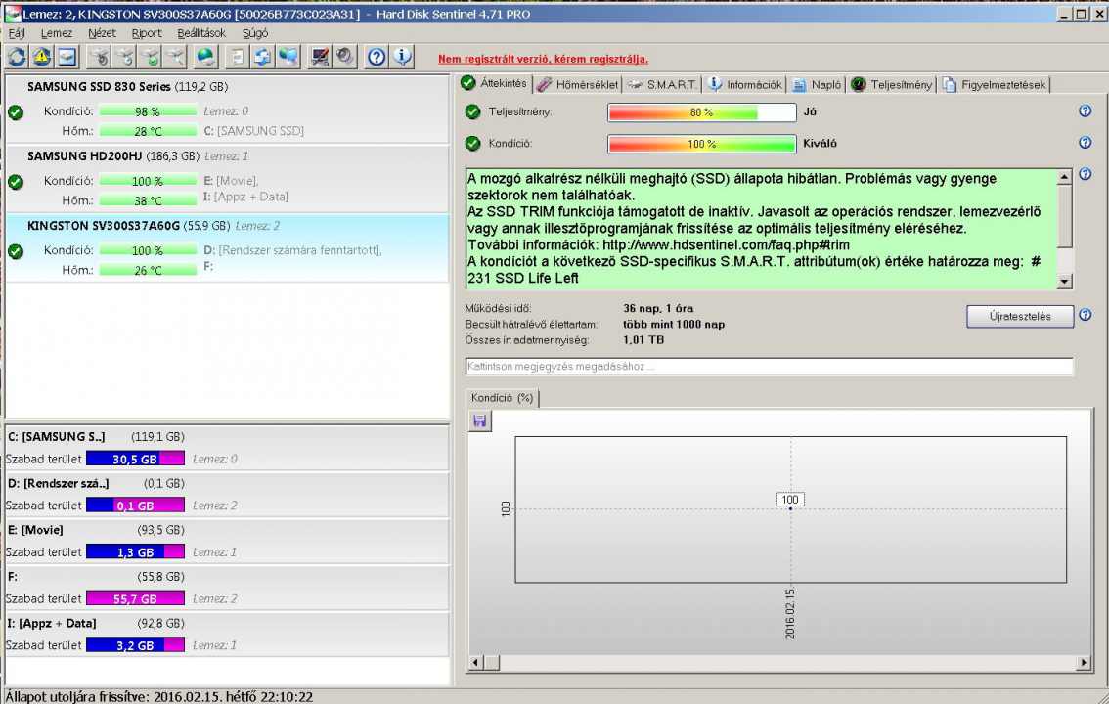Open the Lemez menu
Viewport: 1109px width, 704px height.
pos(56,33)
